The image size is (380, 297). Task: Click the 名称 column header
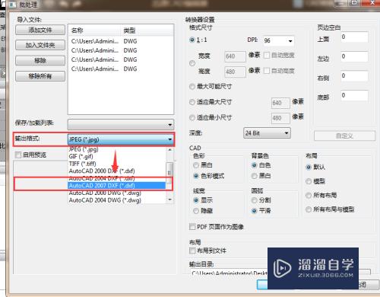coord(95,30)
